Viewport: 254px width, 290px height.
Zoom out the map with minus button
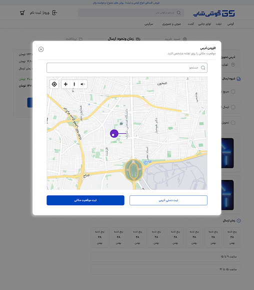pyautogui.click(x=74, y=84)
